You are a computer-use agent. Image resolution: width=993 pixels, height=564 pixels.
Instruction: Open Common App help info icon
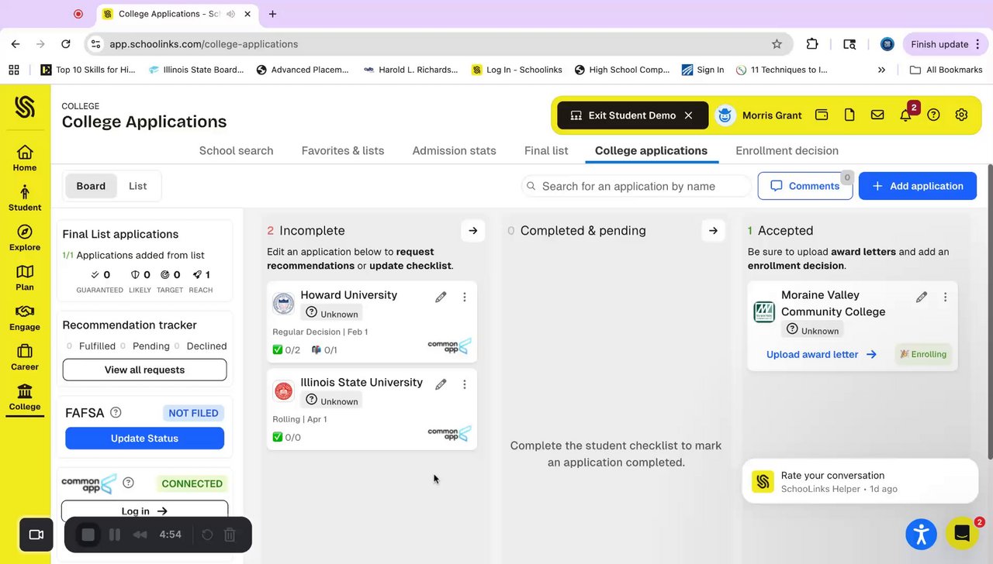click(x=129, y=483)
